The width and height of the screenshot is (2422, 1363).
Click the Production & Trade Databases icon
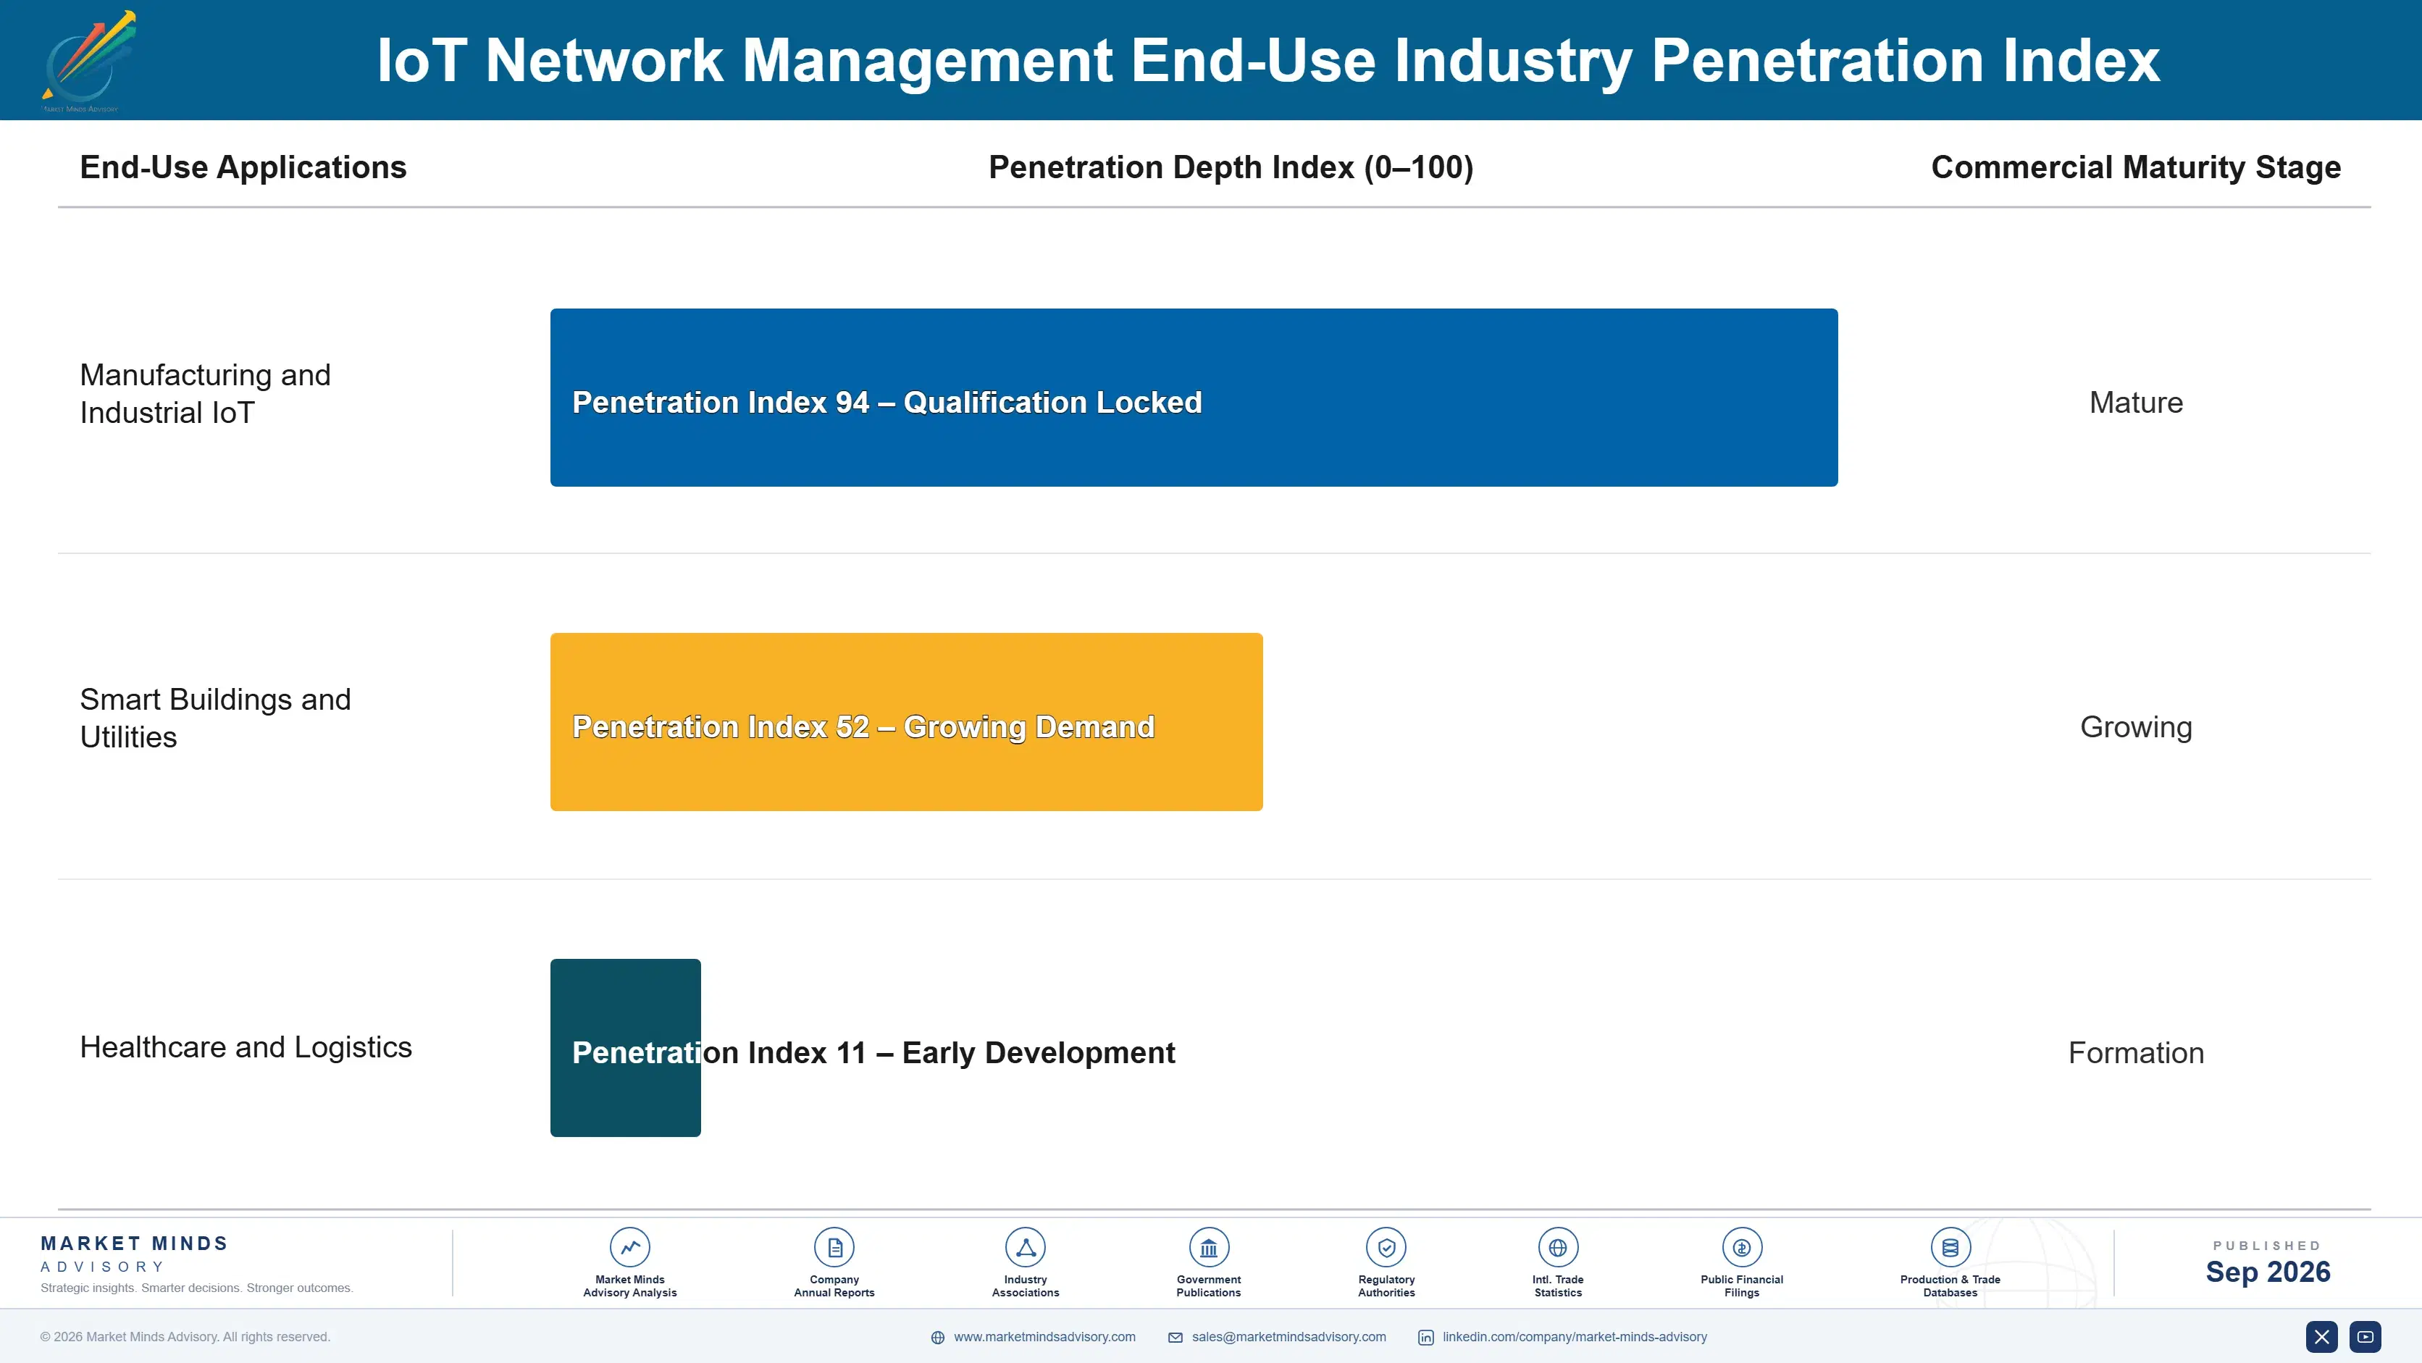1950,1247
